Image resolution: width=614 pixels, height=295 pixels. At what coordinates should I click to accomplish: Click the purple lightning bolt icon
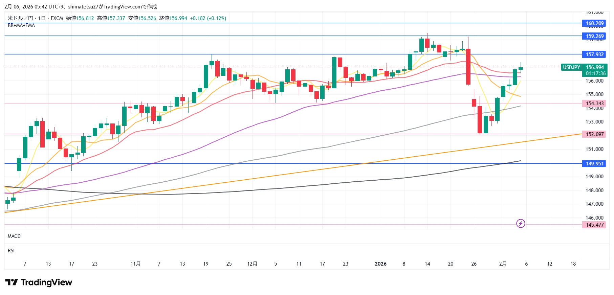[x=521, y=224]
